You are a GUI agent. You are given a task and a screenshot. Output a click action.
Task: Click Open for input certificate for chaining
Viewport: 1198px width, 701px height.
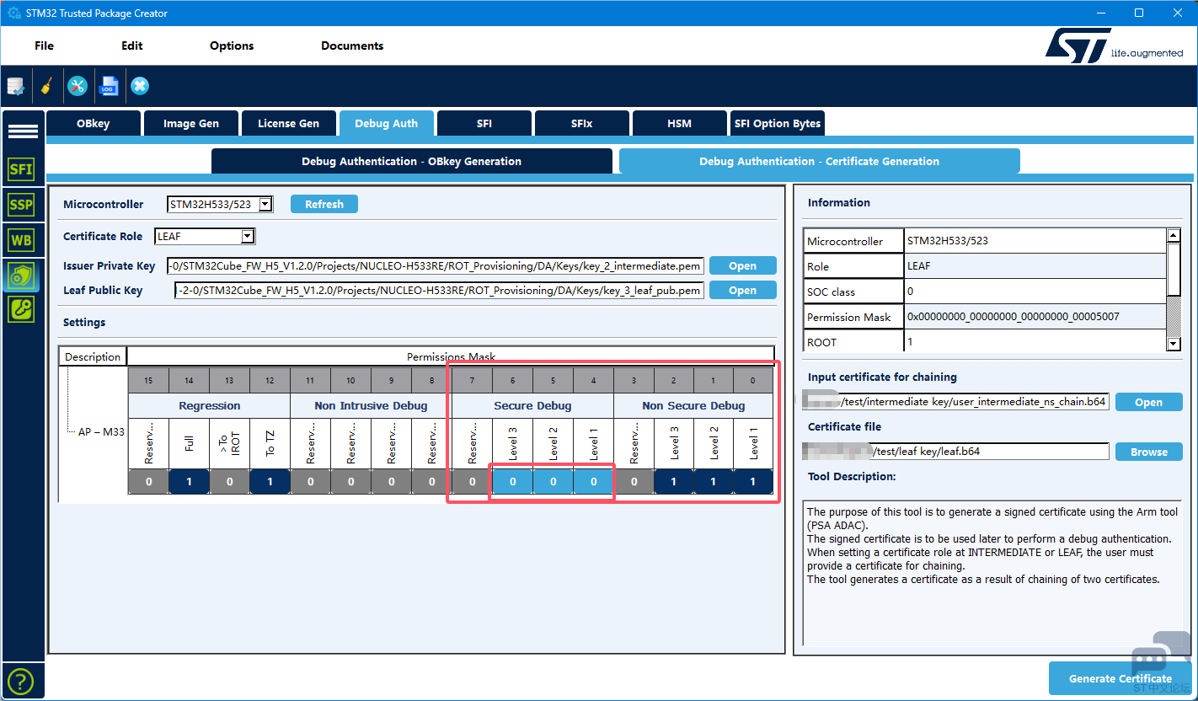tap(1149, 402)
